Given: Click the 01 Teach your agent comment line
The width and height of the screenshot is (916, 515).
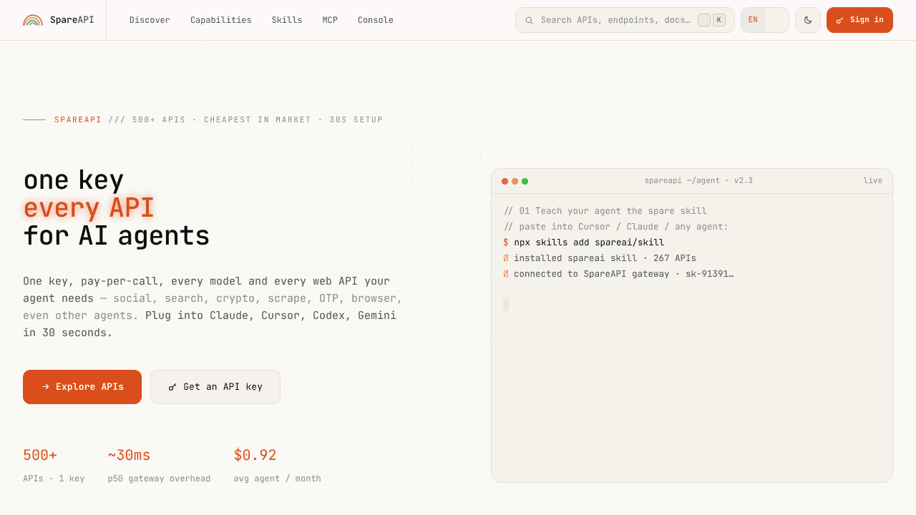Looking at the screenshot, I should pyautogui.click(x=605, y=211).
